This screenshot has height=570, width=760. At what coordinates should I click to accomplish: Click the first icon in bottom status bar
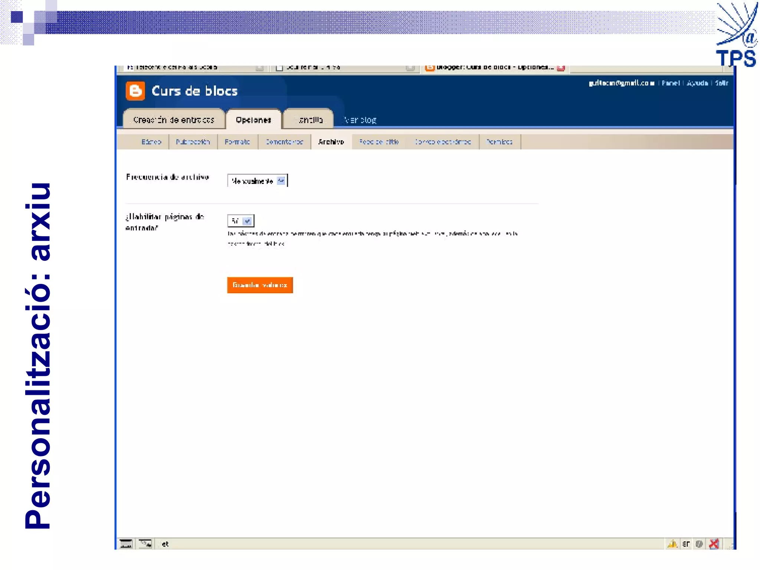pos(126,544)
